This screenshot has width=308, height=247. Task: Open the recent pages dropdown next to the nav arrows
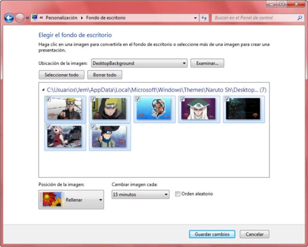tap(27, 18)
